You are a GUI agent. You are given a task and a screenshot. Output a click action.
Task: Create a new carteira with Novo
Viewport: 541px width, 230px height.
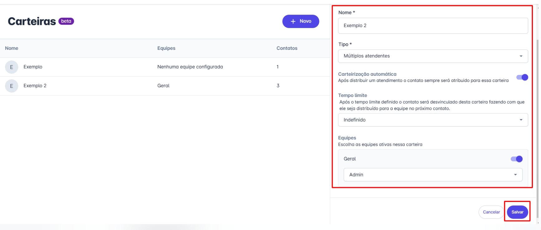coord(301,22)
